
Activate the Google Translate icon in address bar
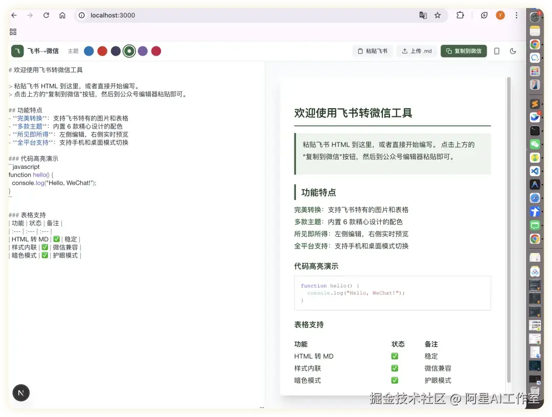pos(423,15)
